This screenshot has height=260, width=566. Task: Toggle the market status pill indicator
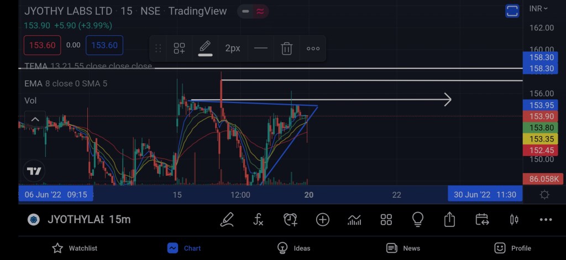click(254, 11)
